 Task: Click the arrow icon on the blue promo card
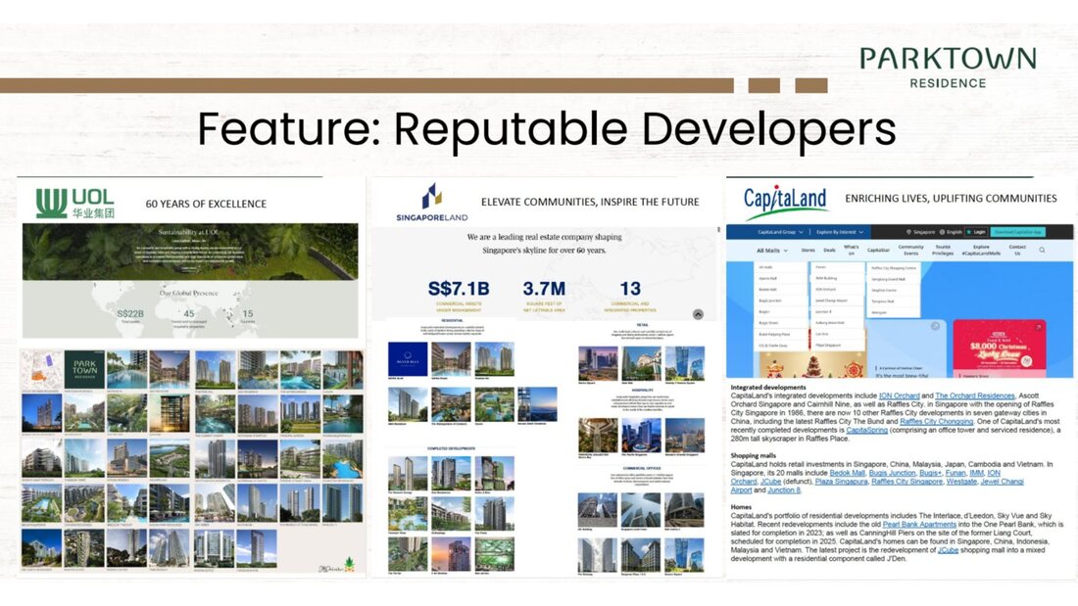pos(935,326)
